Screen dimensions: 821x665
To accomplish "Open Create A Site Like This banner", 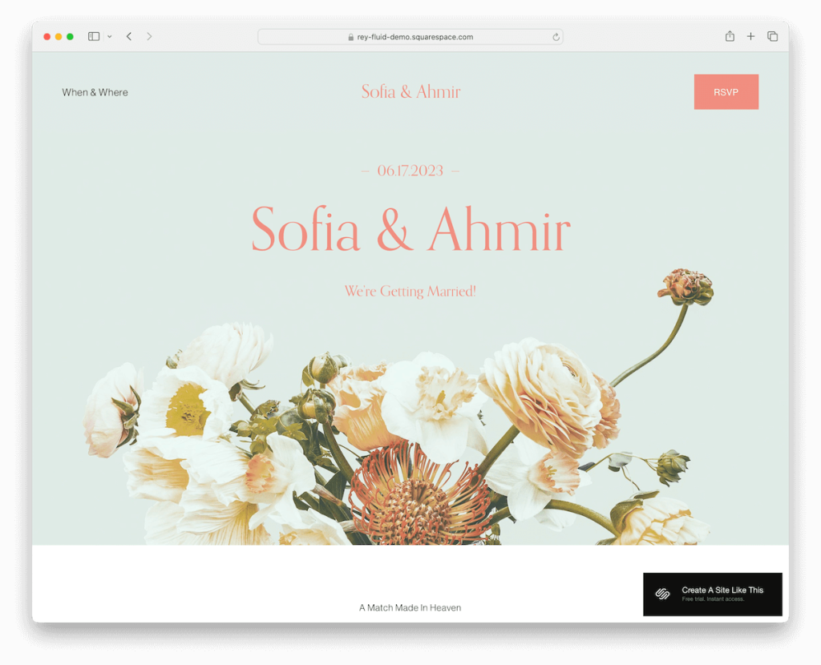I will (x=713, y=594).
